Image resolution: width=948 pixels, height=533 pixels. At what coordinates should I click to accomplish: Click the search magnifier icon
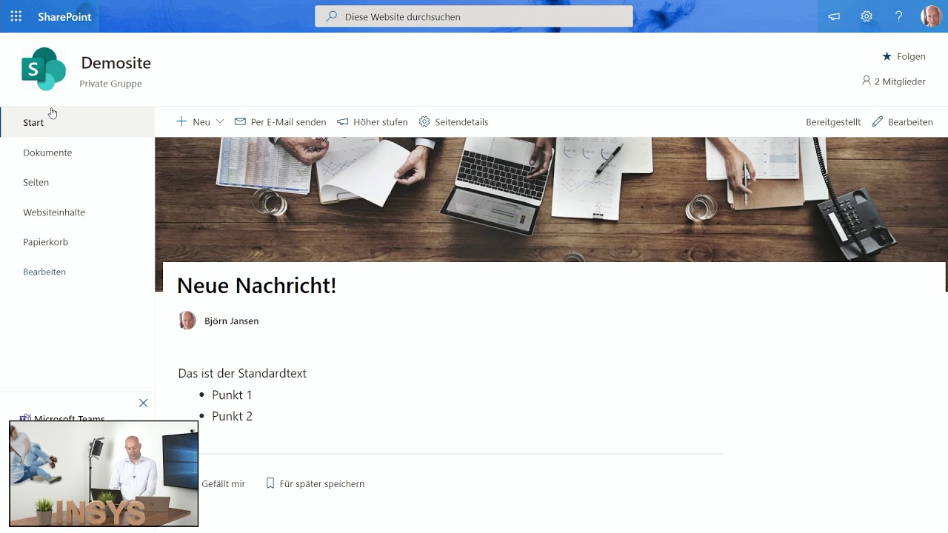tap(331, 16)
